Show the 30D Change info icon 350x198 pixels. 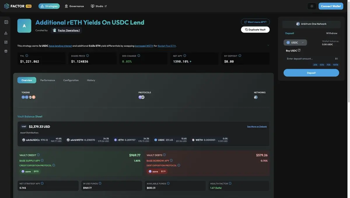(139, 56)
